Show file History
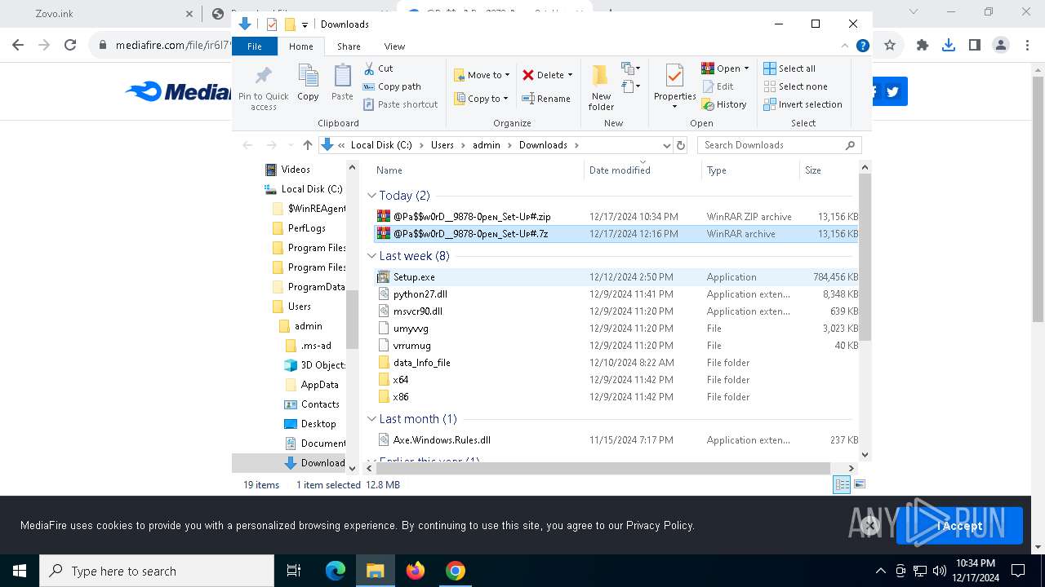 (724, 104)
